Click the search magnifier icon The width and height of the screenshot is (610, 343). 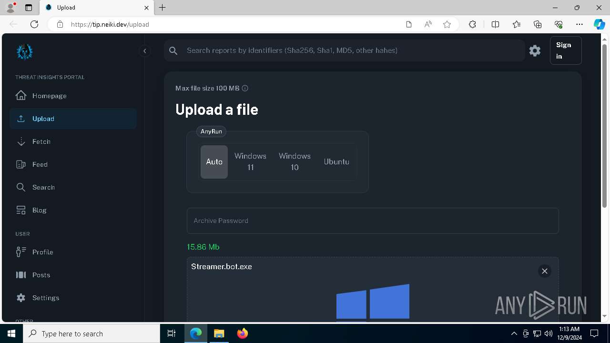(x=173, y=50)
